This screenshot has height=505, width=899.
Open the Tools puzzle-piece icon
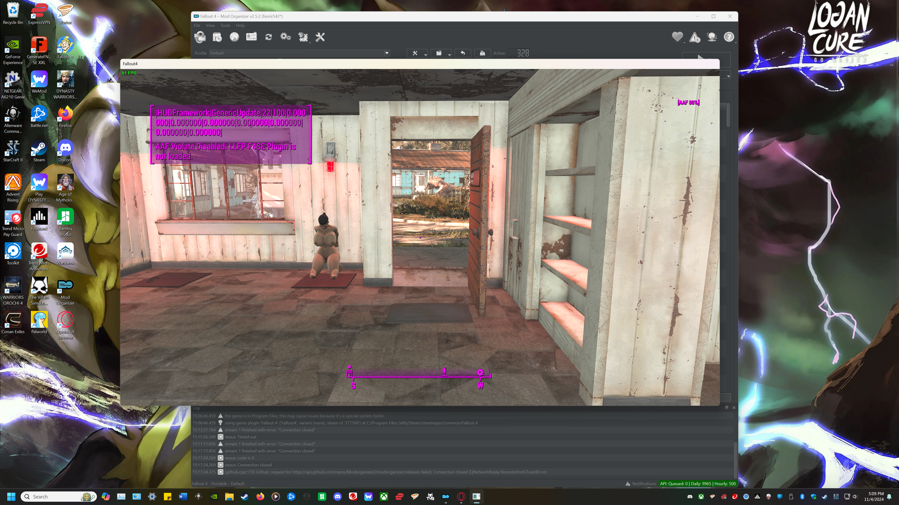tap(303, 37)
